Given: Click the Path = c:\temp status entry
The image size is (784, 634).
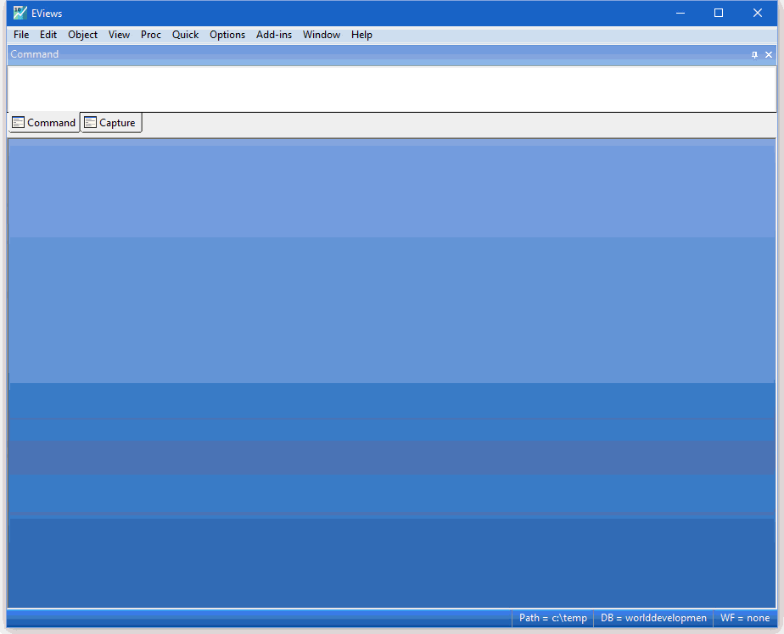Looking at the screenshot, I should [x=552, y=618].
